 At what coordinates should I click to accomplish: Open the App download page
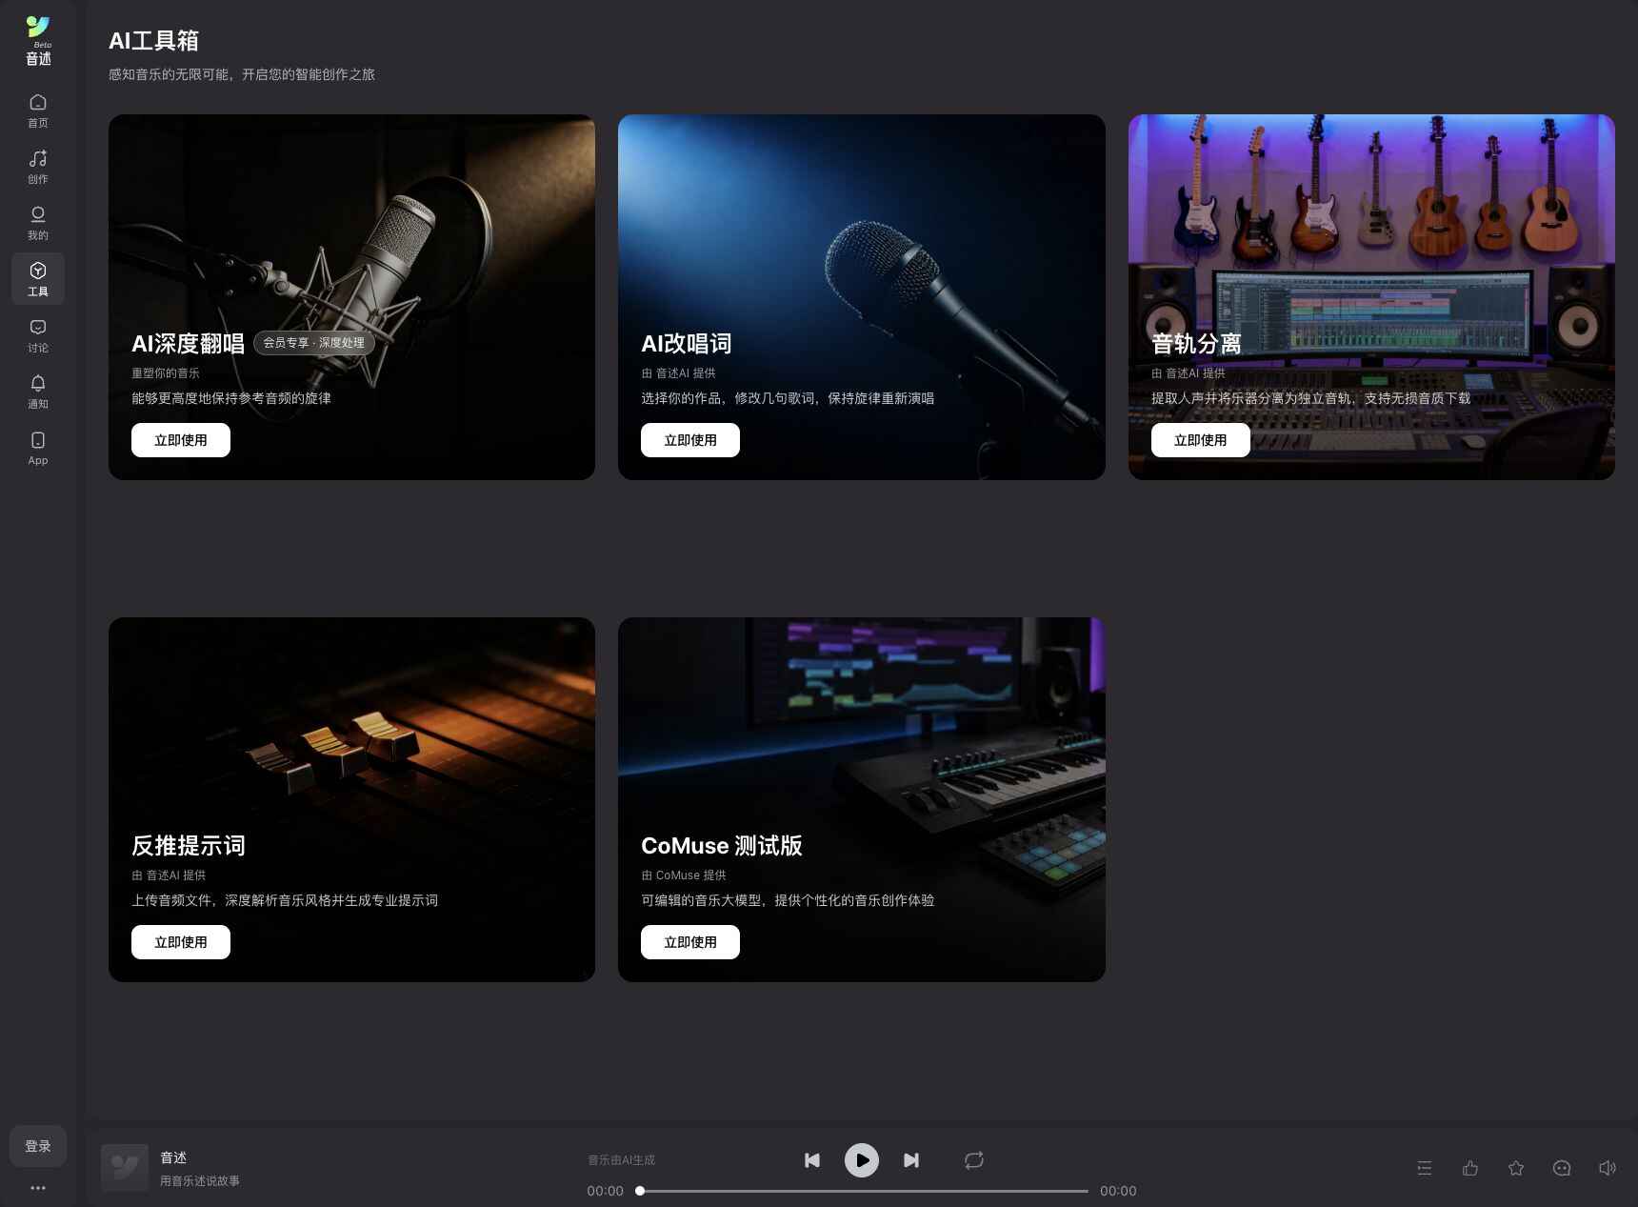click(x=38, y=448)
